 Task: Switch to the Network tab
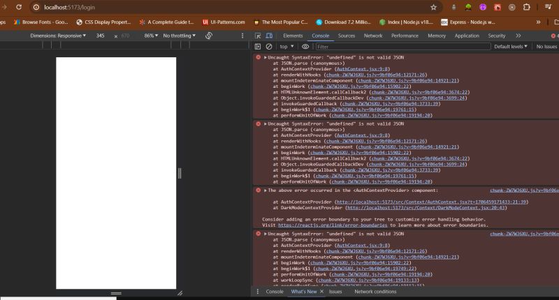click(373, 36)
